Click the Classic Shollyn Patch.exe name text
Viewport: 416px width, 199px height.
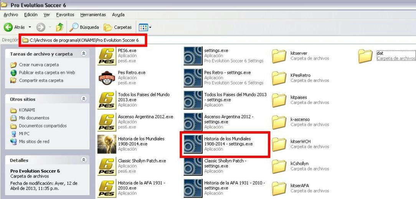(x=142, y=161)
